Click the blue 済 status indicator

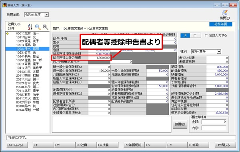[185, 35]
